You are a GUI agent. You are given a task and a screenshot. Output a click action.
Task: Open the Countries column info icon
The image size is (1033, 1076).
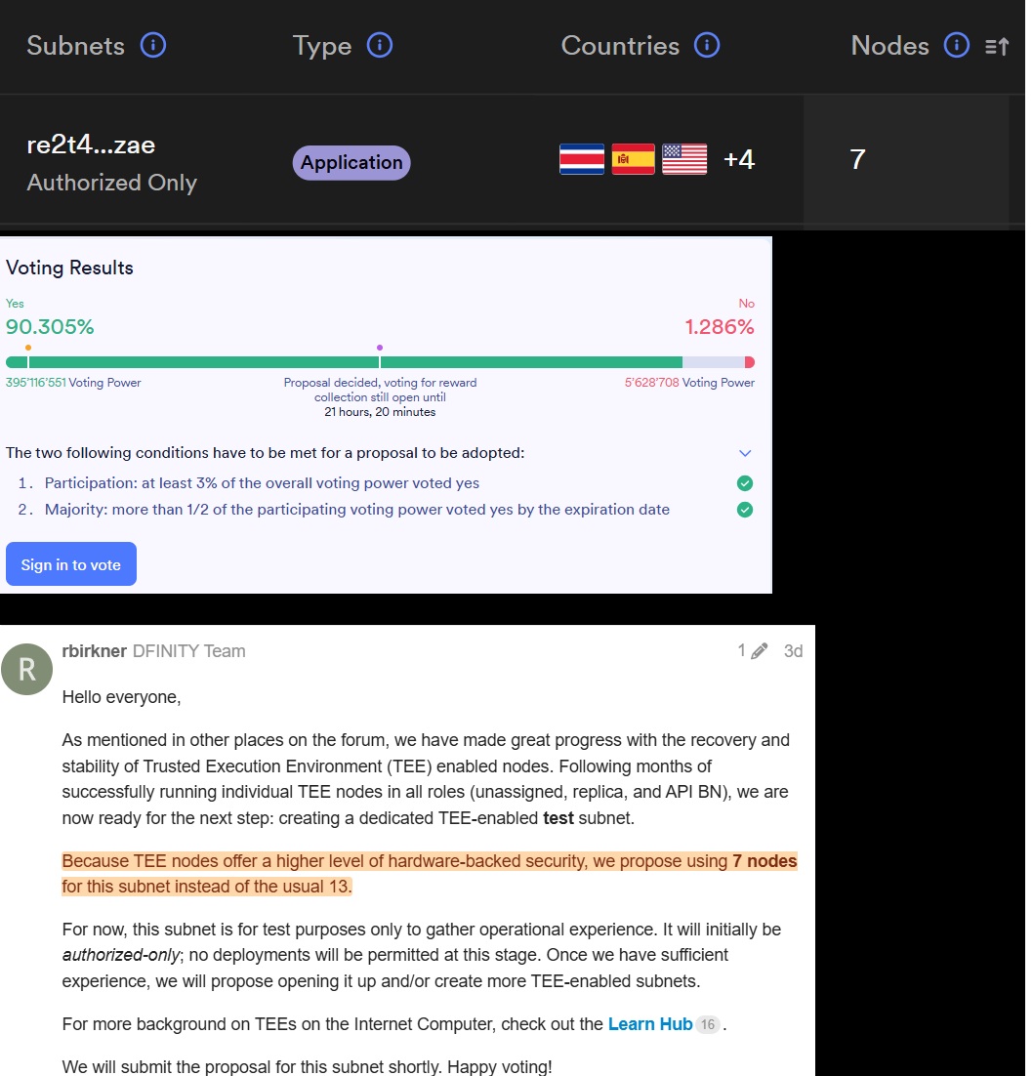pyautogui.click(x=707, y=45)
